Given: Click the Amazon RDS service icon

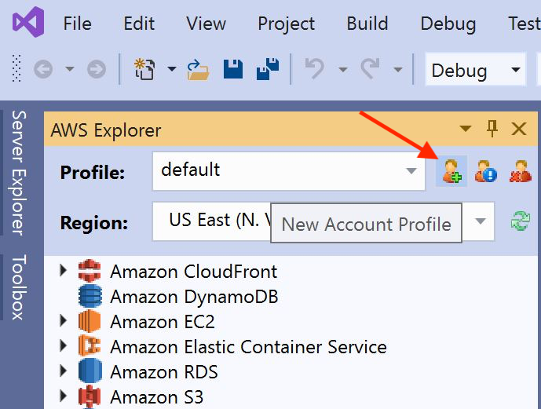Looking at the screenshot, I should click(90, 371).
